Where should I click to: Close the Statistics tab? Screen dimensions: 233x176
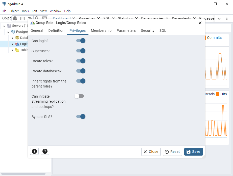click(136, 18)
